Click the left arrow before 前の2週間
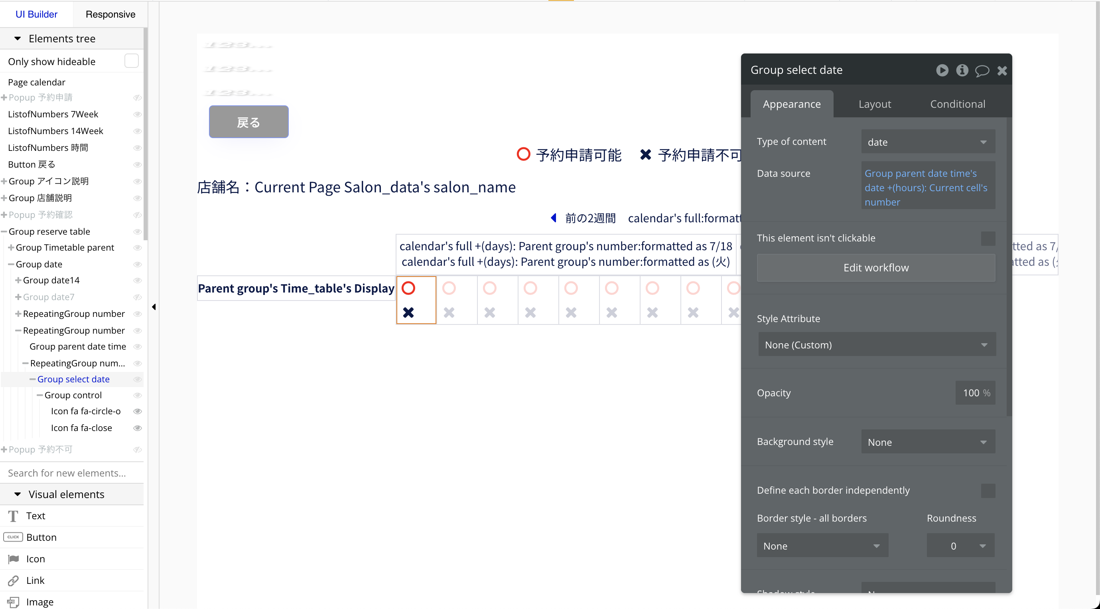The width and height of the screenshot is (1100, 609). click(x=554, y=218)
